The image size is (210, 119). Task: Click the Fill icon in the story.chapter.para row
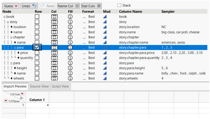point(70,48)
